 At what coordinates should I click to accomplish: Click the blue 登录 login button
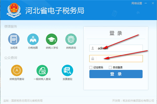[116, 74]
